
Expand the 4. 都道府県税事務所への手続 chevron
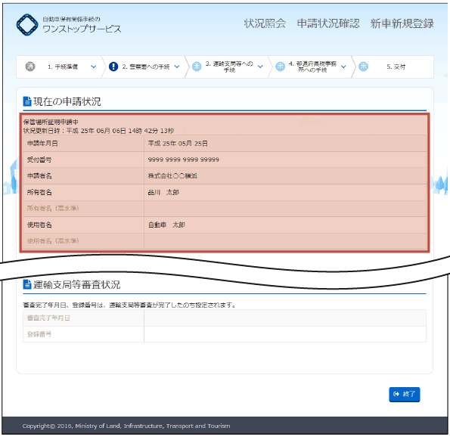coord(343,67)
